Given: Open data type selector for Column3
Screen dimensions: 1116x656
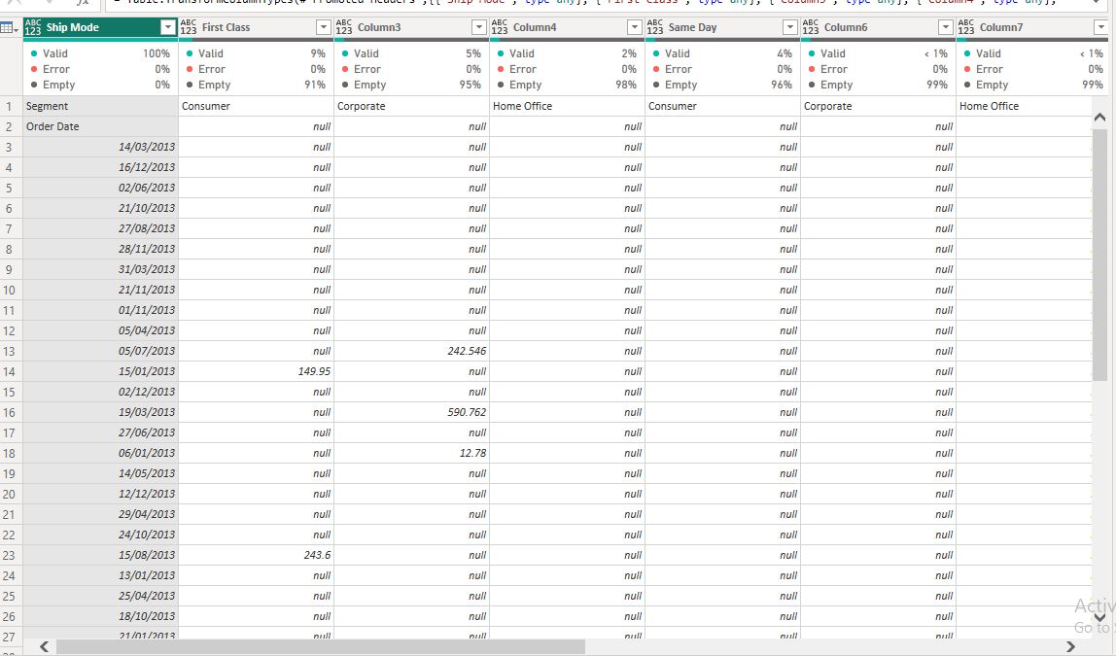Looking at the screenshot, I should 343,26.
